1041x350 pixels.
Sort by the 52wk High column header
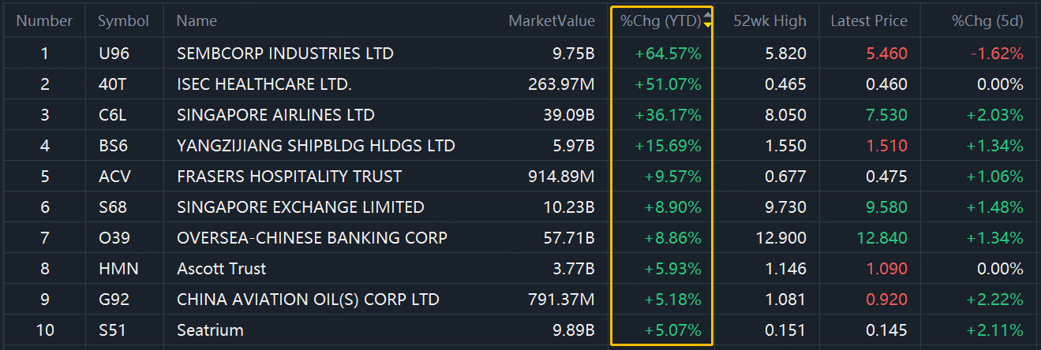[x=770, y=21]
